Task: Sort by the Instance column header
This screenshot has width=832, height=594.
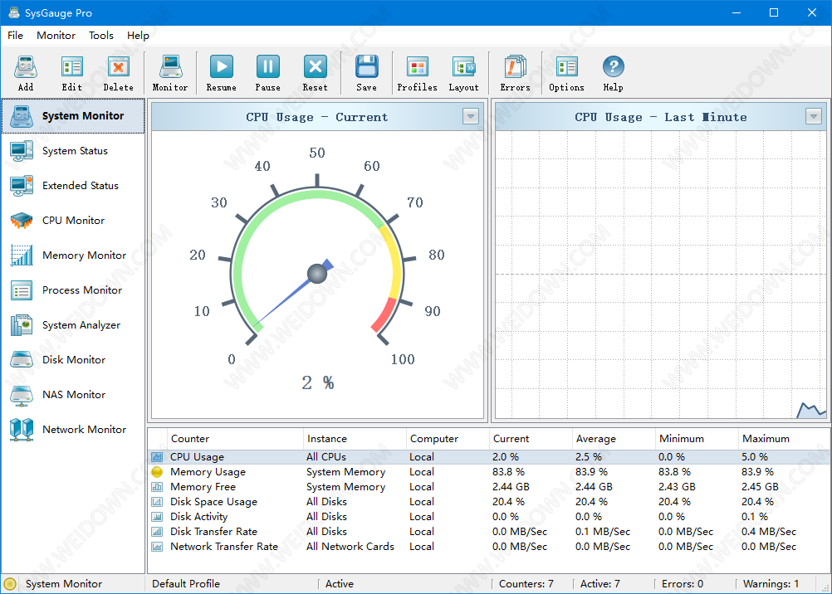Action: point(355,439)
